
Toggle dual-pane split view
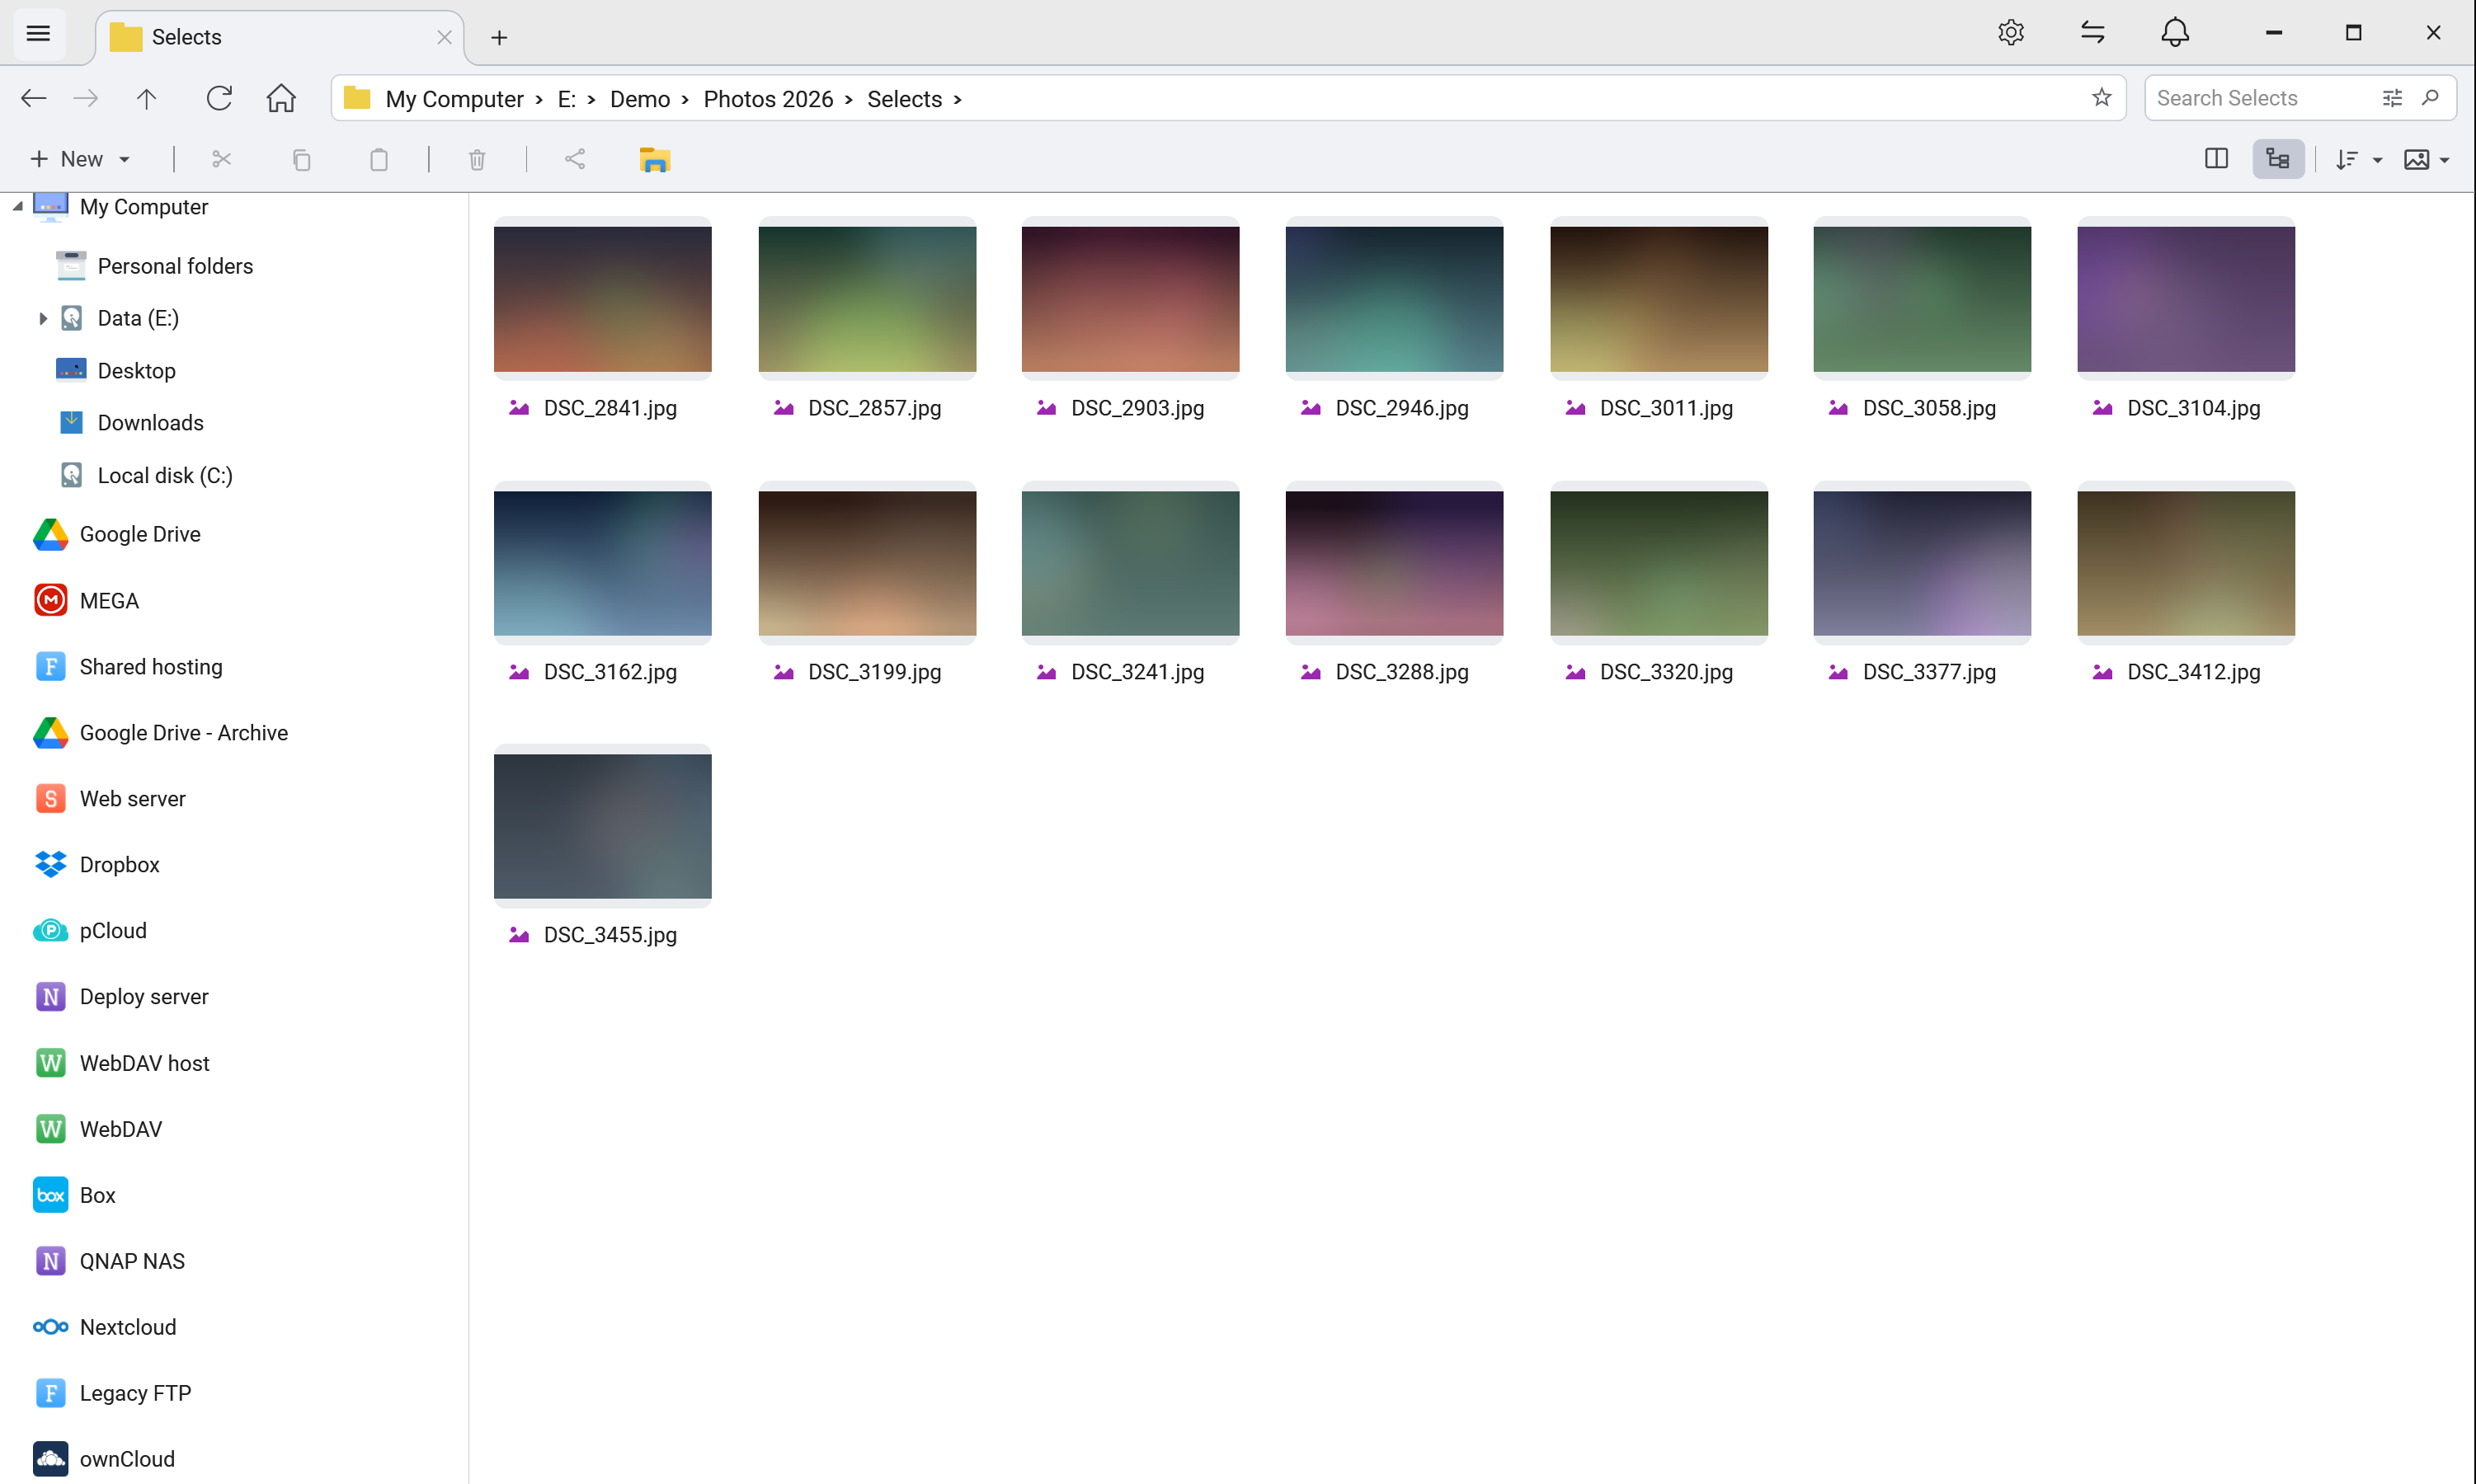click(x=2216, y=159)
